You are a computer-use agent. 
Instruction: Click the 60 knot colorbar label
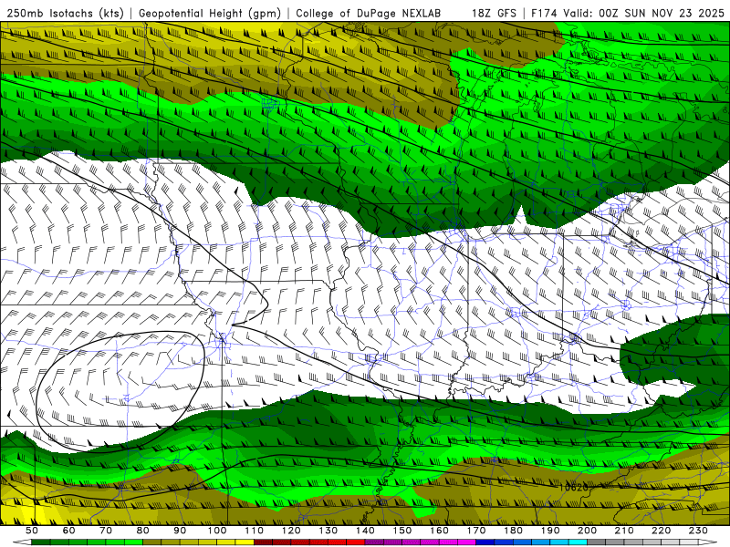tap(69, 531)
